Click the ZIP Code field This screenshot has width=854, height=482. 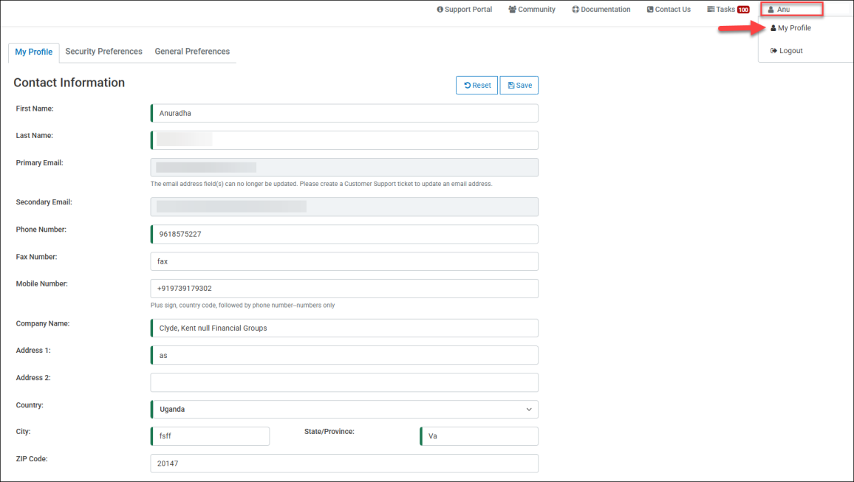(x=344, y=464)
